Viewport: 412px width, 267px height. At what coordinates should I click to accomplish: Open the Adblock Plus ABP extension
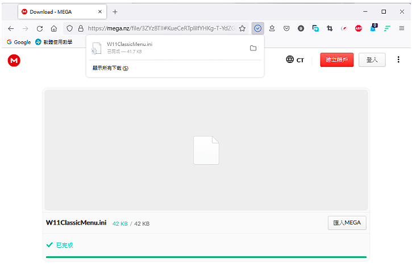(359, 28)
